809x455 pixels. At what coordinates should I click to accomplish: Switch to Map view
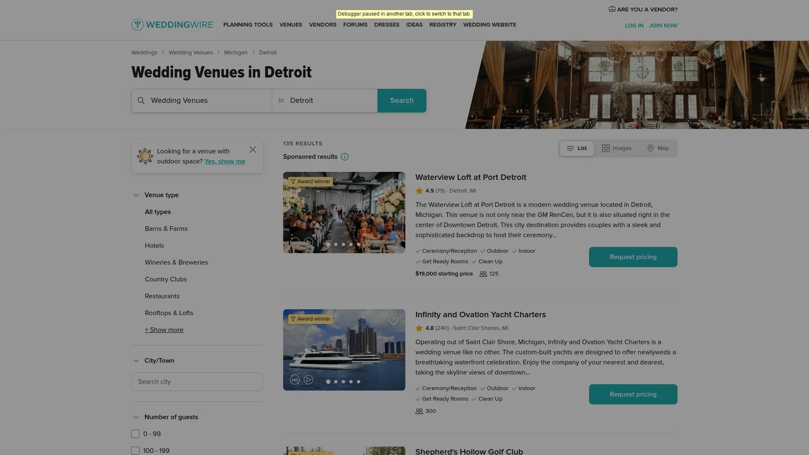(658, 148)
